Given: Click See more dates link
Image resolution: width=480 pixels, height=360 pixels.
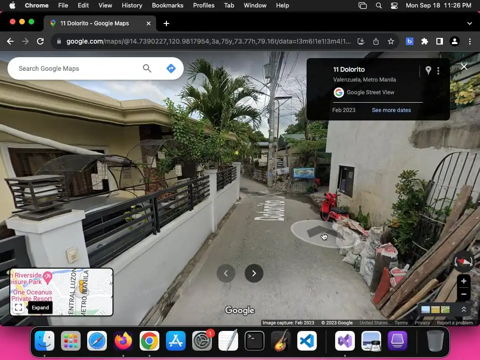Looking at the screenshot, I should pos(391,110).
